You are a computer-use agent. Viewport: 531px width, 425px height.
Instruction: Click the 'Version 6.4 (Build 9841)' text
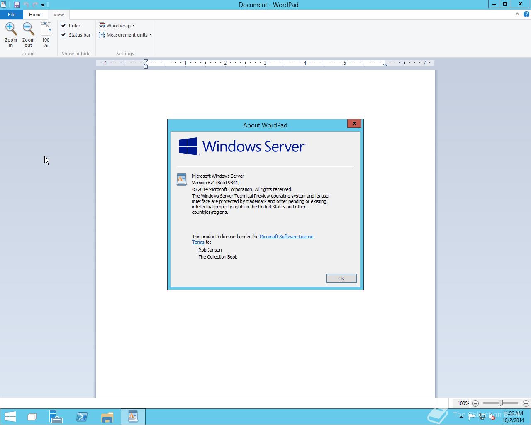[x=216, y=183]
